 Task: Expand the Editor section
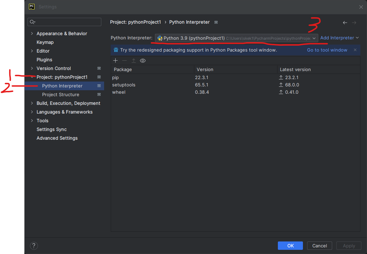click(x=32, y=51)
